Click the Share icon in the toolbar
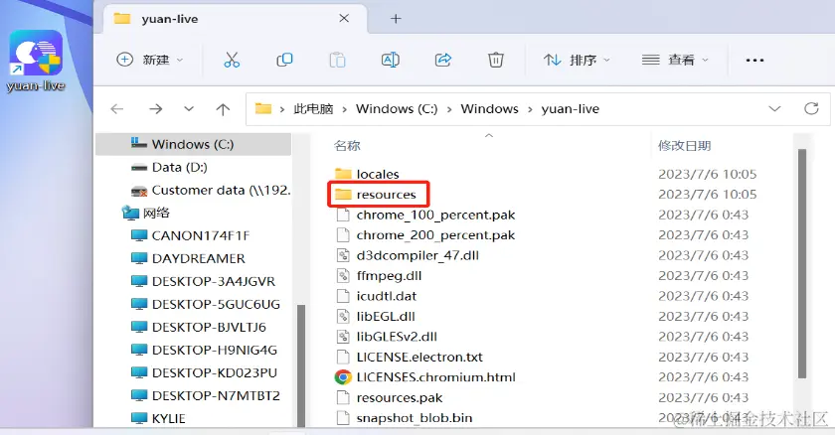The height and width of the screenshot is (435, 835). 443,60
